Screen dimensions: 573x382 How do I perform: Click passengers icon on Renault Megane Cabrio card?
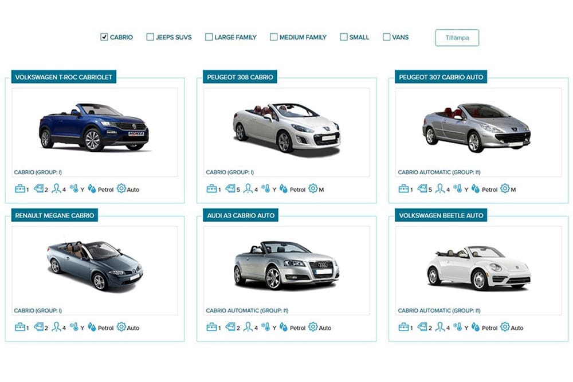pos(56,327)
